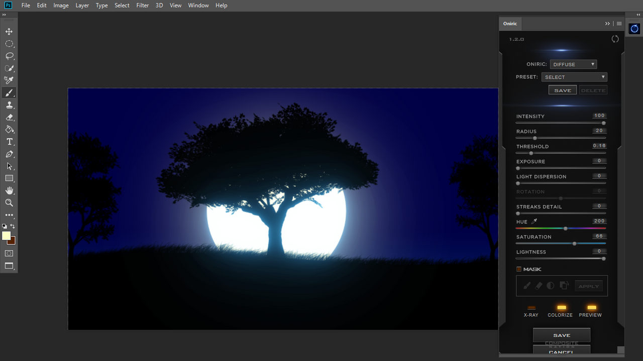Select the Eraser tool
643x361 pixels.
9,117
